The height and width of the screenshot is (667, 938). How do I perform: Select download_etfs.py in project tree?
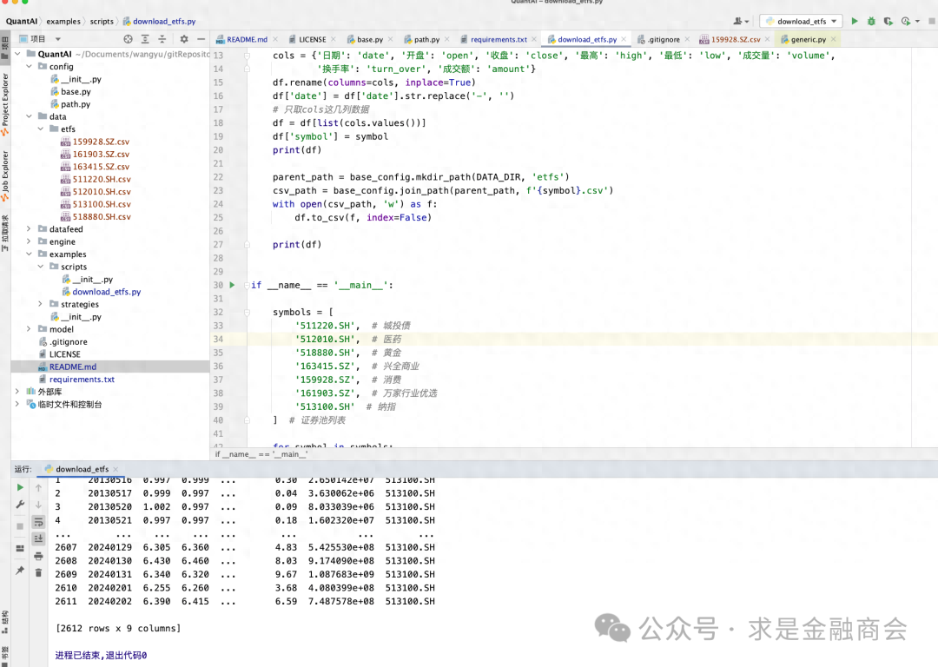pyautogui.click(x=107, y=291)
